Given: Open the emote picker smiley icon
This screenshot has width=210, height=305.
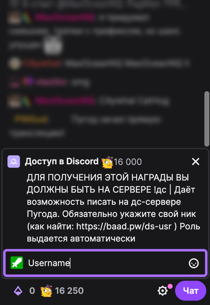Looking at the screenshot, I should click(x=193, y=263).
